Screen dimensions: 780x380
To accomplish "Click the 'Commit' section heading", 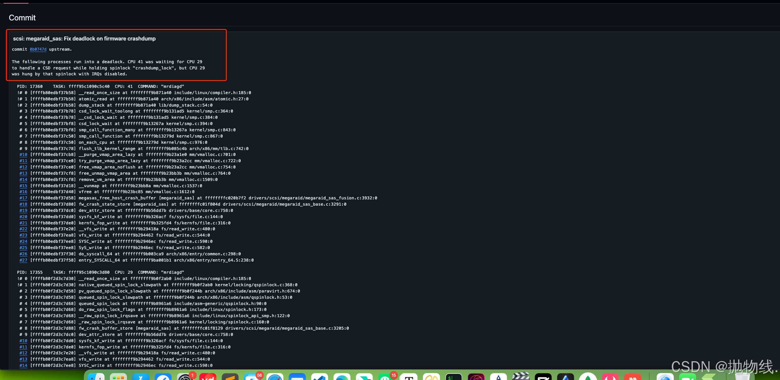I will point(22,18).
